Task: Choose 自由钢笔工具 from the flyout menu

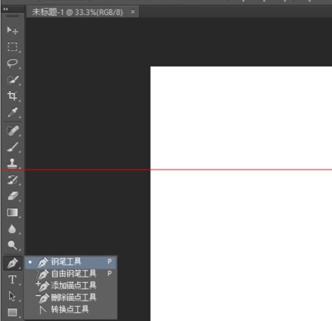Action: point(71,274)
